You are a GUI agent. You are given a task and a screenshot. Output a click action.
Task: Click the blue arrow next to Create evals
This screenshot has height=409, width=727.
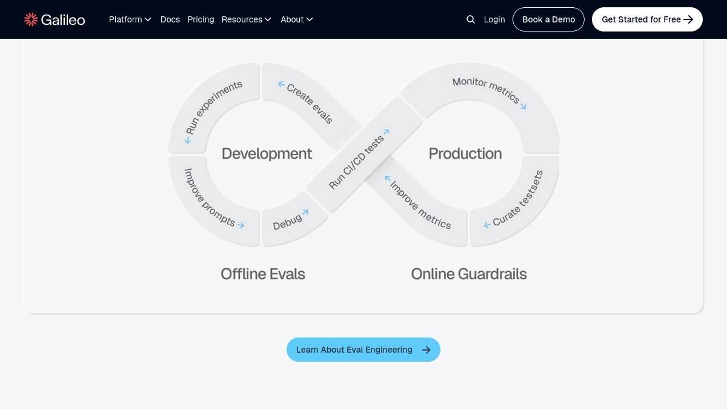point(282,85)
